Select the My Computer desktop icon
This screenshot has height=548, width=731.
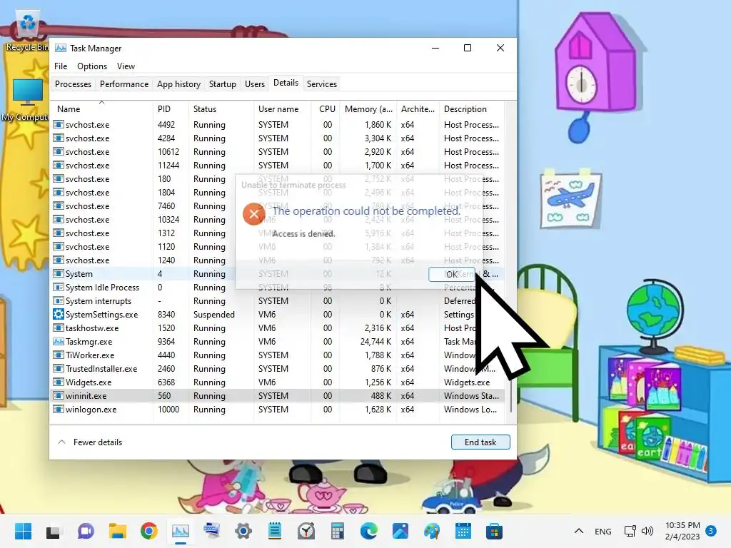click(26, 100)
